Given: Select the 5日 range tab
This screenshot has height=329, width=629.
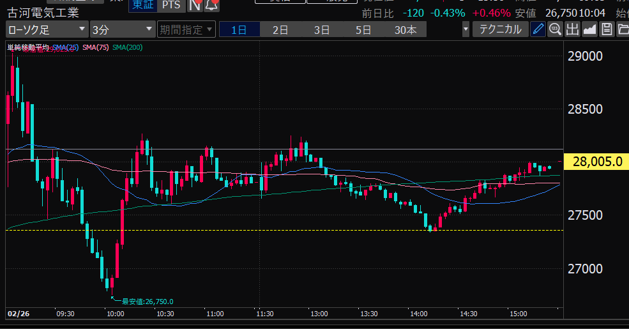Looking at the screenshot, I should [x=363, y=29].
